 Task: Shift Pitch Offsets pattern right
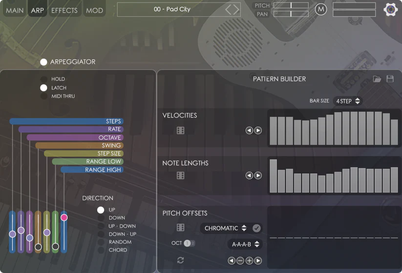(258, 261)
